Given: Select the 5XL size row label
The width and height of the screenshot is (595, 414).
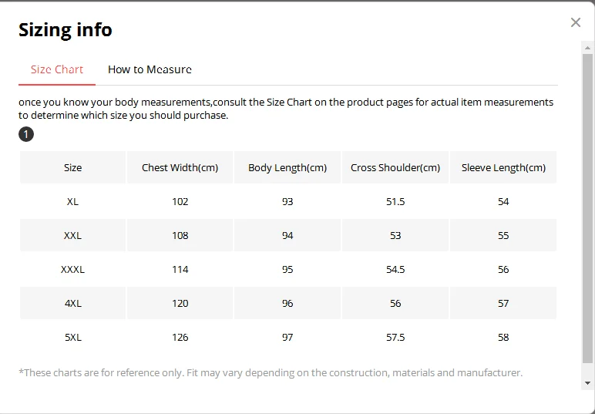Looking at the screenshot, I should pos(73,338).
